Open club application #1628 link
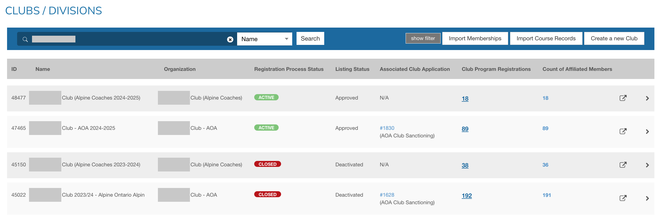Viewport: 662px width, 218px height. pyautogui.click(x=387, y=195)
